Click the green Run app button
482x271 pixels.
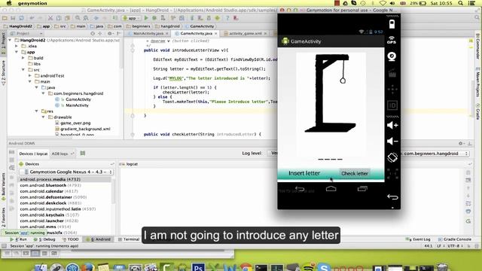(x=146, y=18)
